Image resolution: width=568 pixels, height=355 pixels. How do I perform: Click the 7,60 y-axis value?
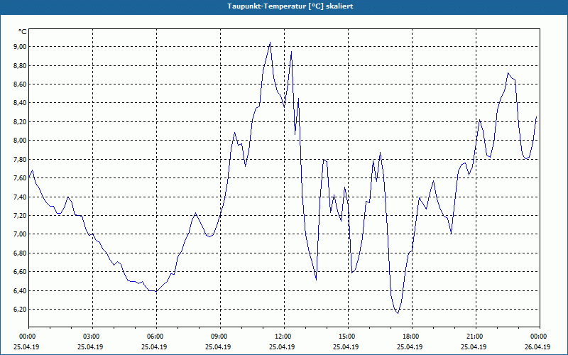coord(21,178)
